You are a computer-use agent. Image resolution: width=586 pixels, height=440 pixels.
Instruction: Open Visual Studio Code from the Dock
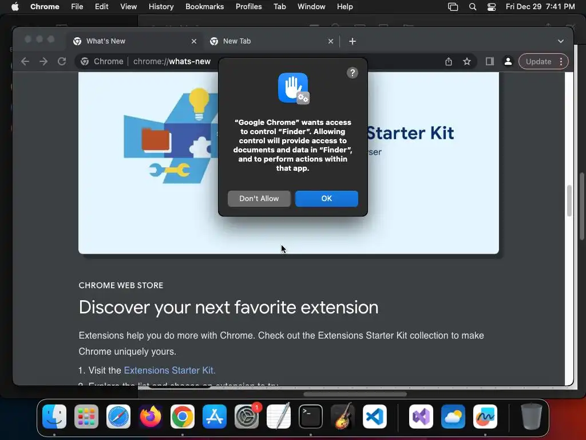tap(374, 417)
